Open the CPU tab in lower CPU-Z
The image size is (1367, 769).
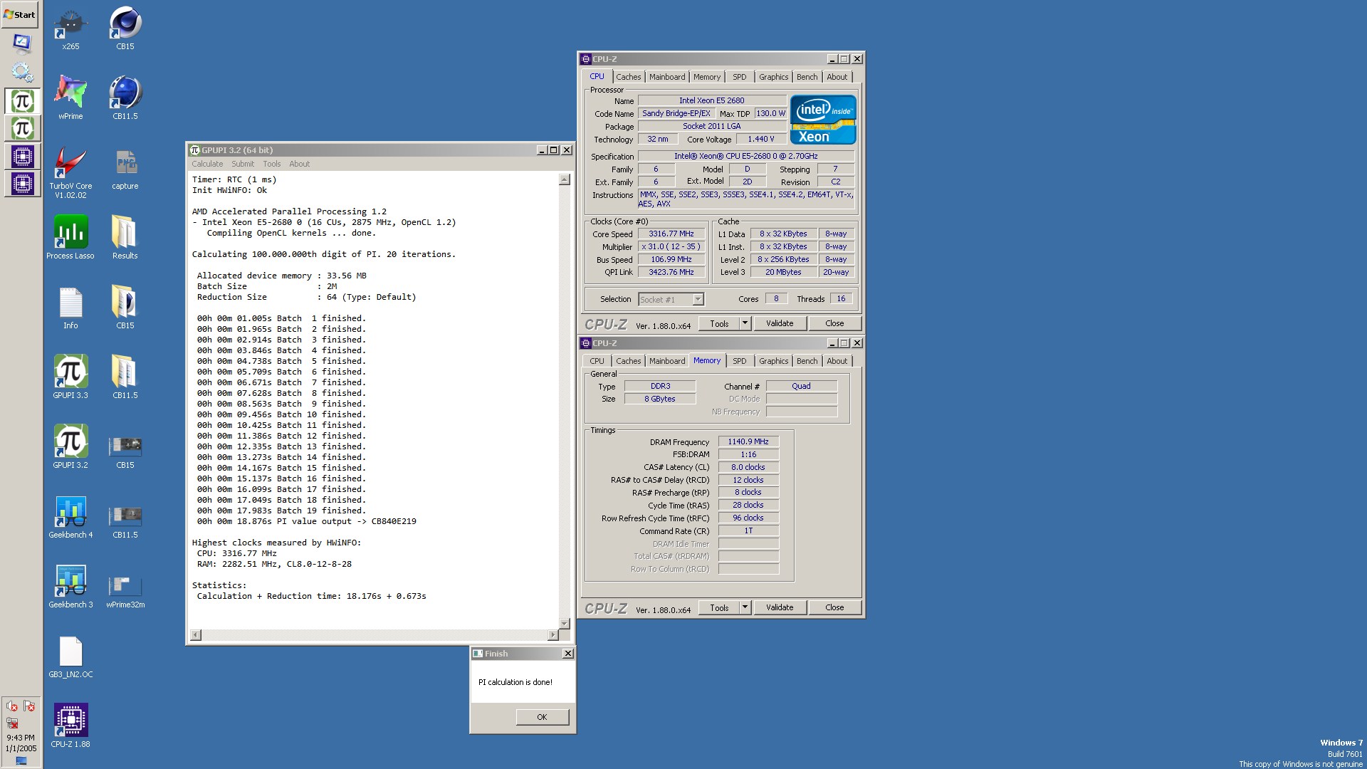tap(597, 361)
